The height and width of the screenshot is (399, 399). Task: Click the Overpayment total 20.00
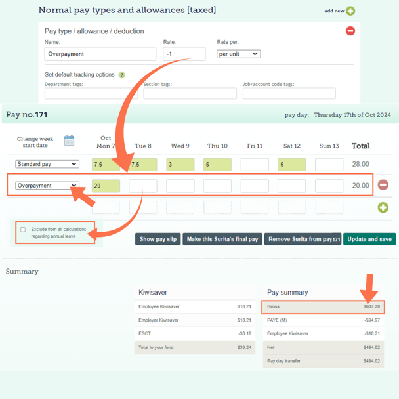coord(360,186)
